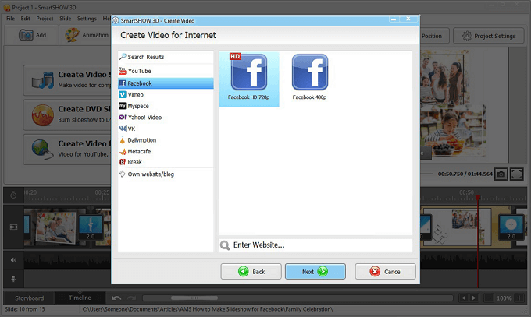Screen dimensions: 531x317
Task: Click the Own website/blog tag icon
Action: [123, 174]
